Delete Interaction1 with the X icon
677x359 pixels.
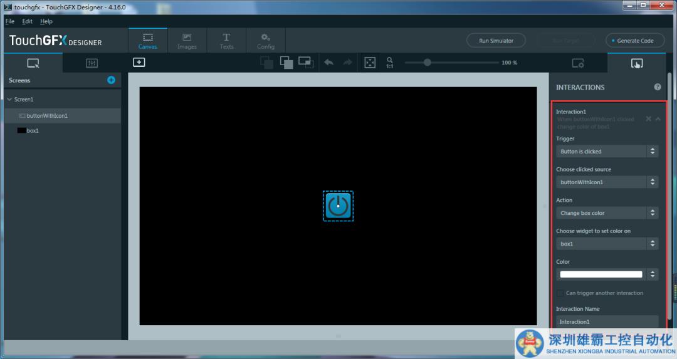[x=649, y=119]
